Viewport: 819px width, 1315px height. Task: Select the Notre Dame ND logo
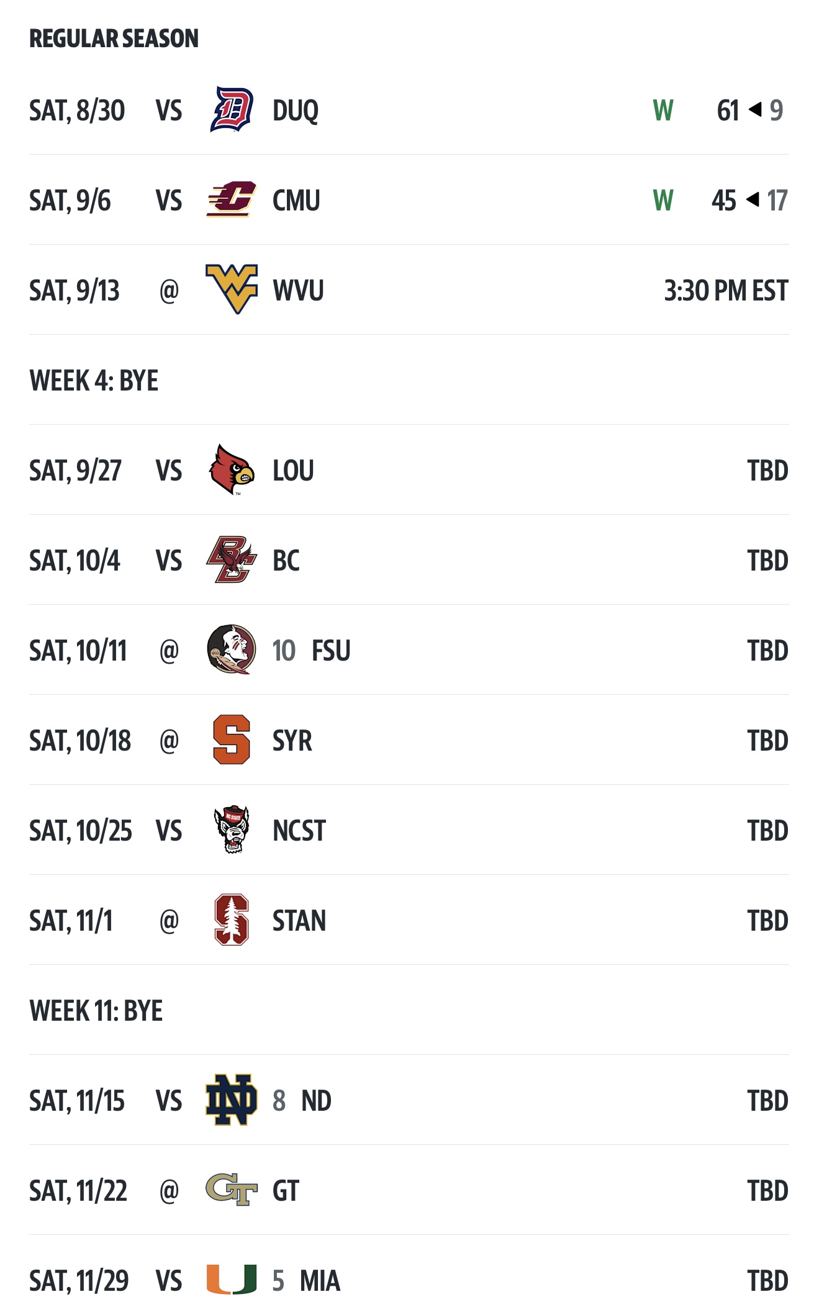coord(231,1100)
